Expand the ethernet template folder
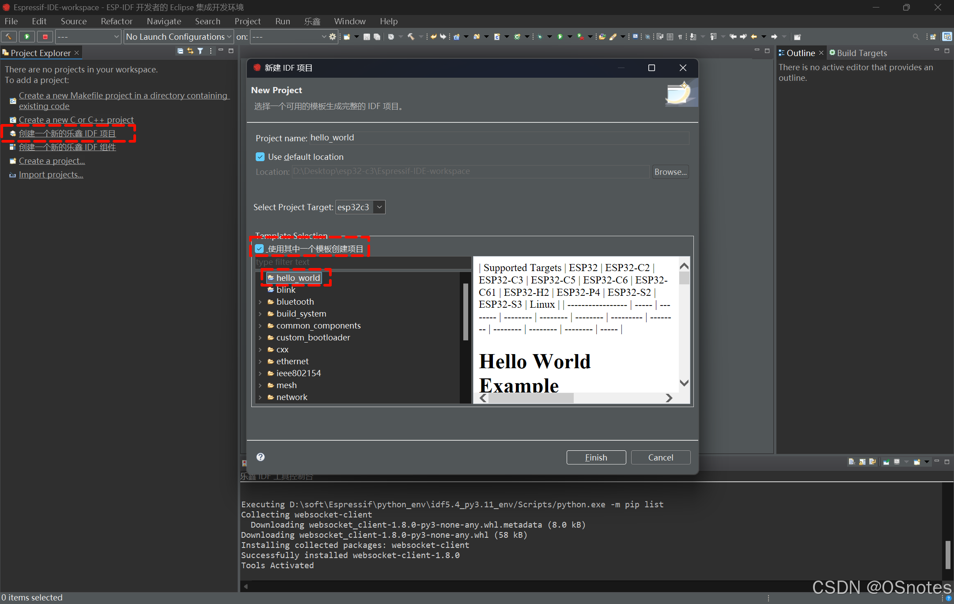The image size is (954, 604). click(260, 362)
